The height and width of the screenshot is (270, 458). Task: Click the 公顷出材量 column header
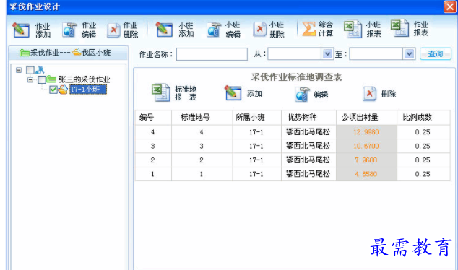click(x=366, y=118)
